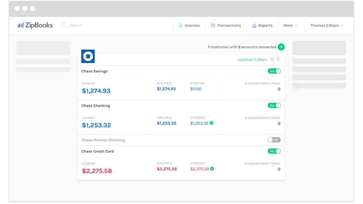Click the Updated 11:29am status text

pyautogui.click(x=252, y=60)
